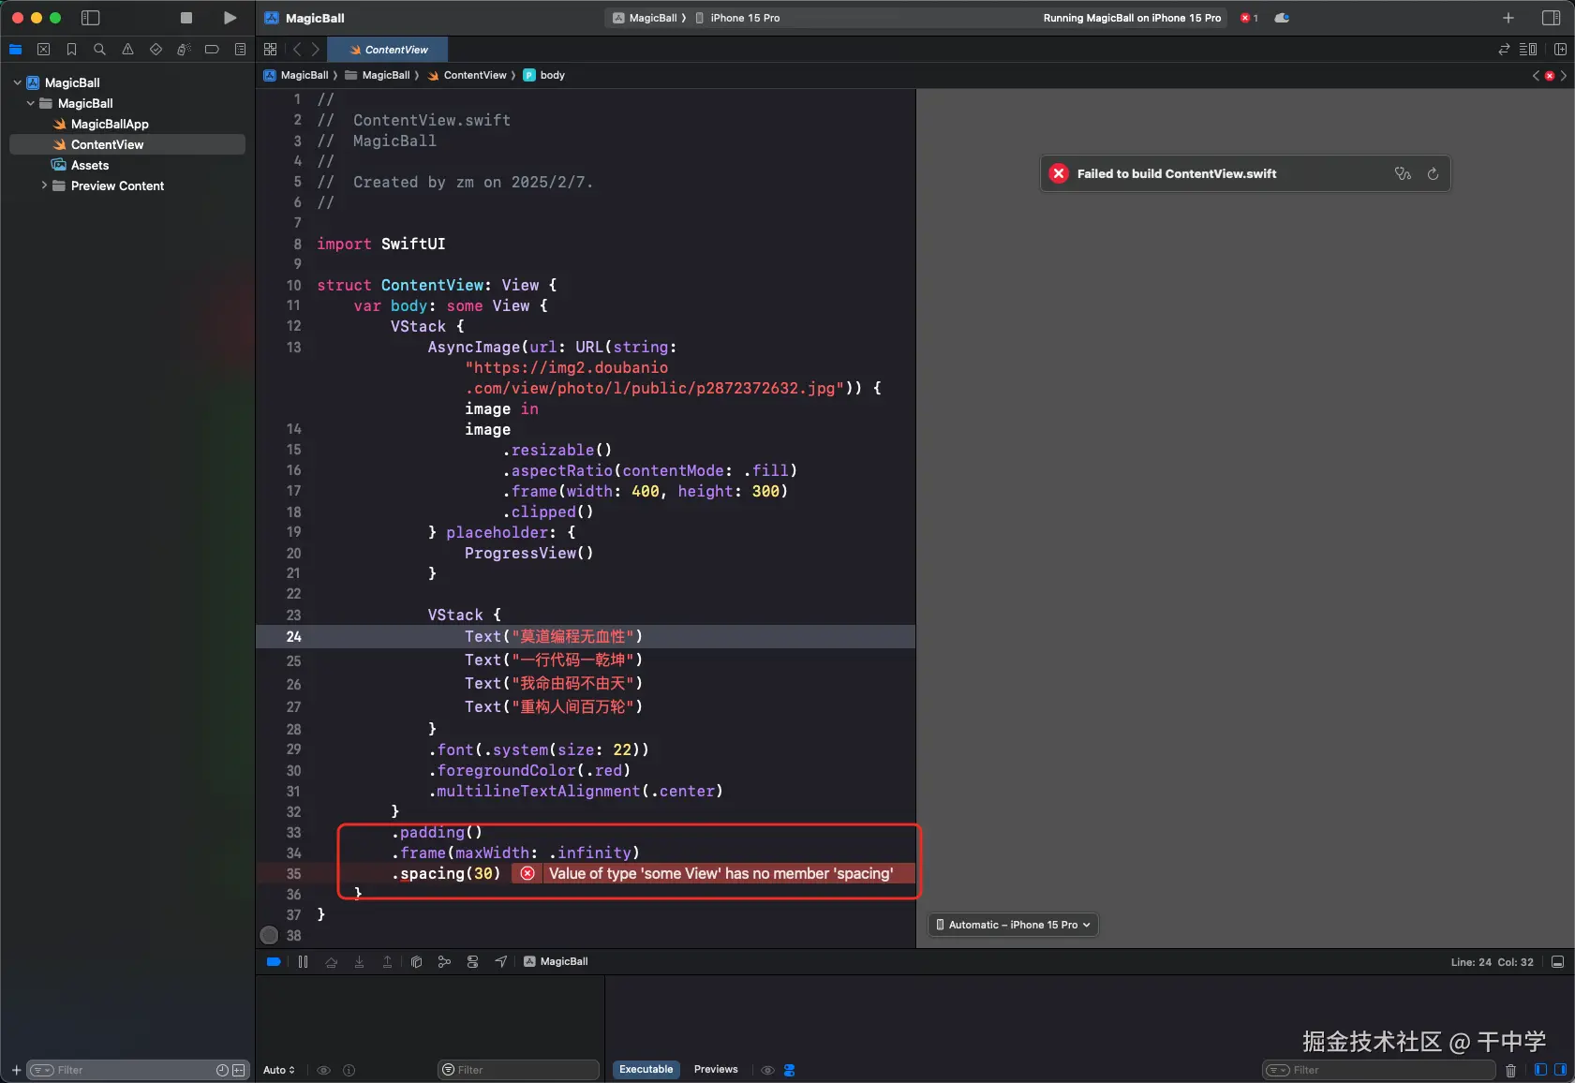Stop the running MagicBall app
The height and width of the screenshot is (1083, 1575).
click(x=186, y=18)
